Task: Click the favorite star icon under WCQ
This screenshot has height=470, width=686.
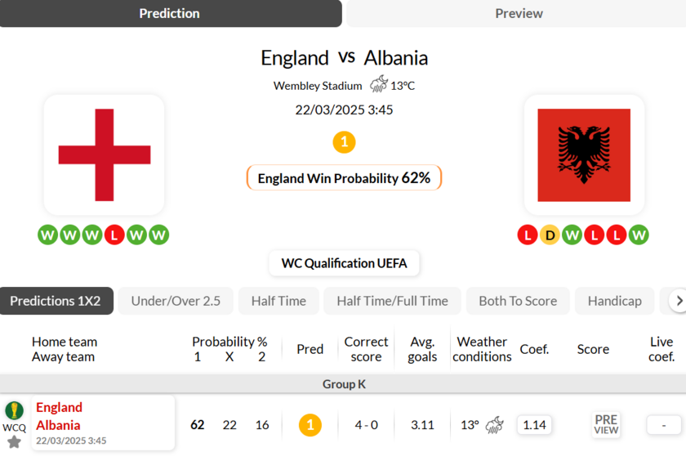Action: 14,442
